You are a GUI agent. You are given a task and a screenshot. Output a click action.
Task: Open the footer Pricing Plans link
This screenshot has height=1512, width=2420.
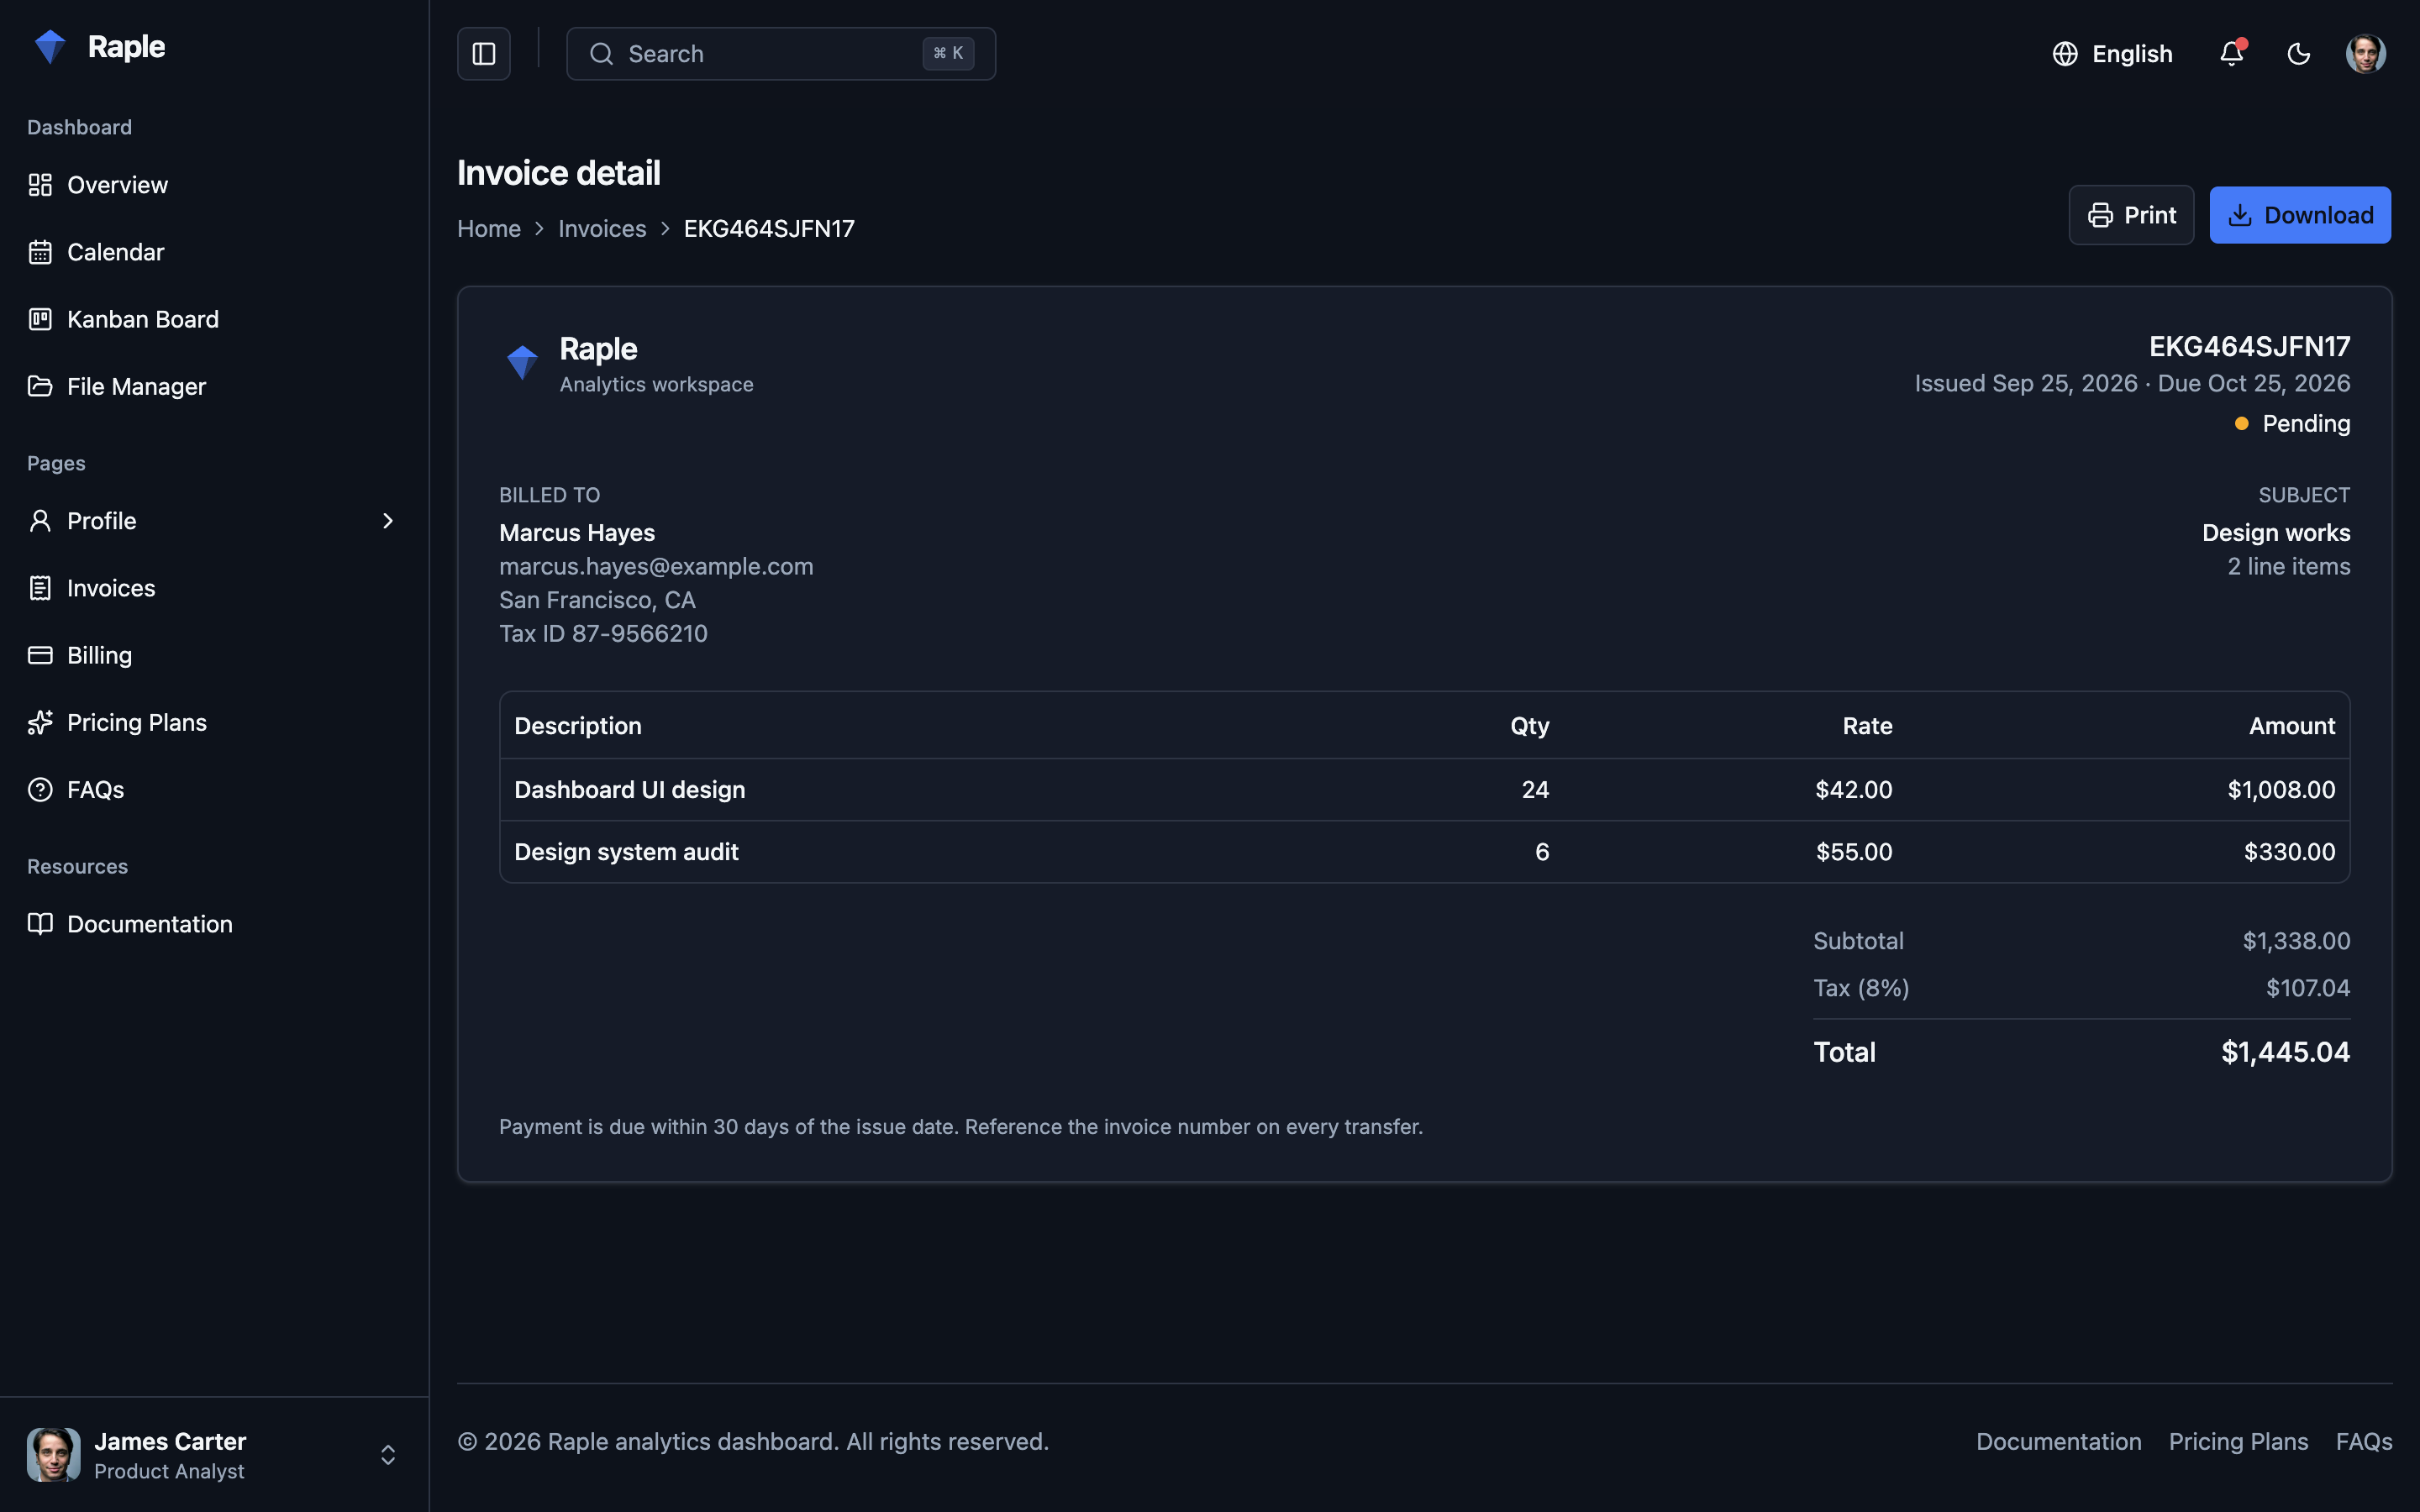(2238, 1441)
